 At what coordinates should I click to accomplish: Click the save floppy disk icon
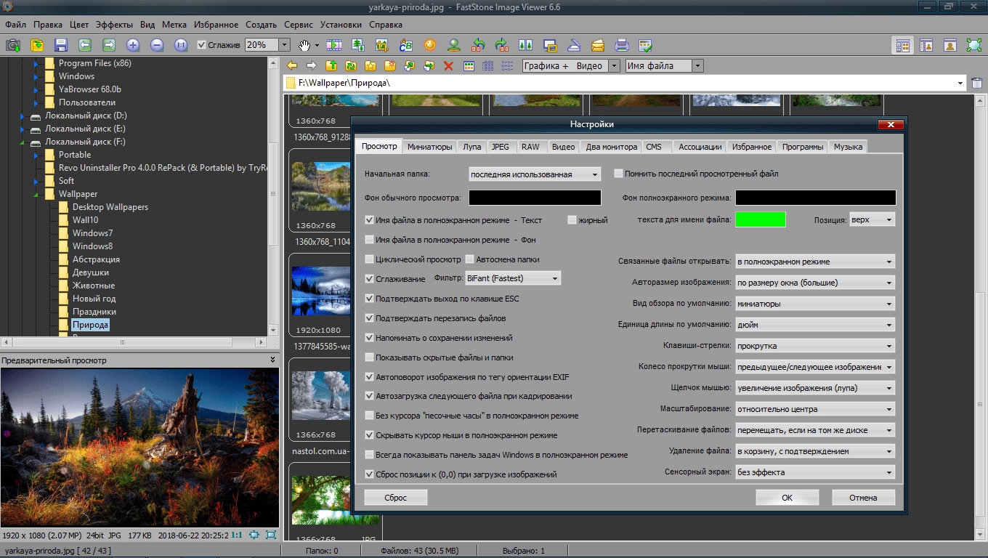click(x=61, y=45)
